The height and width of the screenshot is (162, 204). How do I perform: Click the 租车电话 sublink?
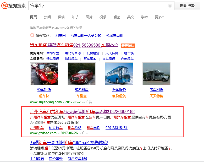[93, 128]
